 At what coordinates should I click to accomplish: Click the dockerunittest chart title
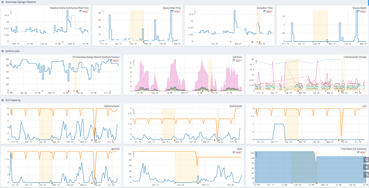(112, 106)
